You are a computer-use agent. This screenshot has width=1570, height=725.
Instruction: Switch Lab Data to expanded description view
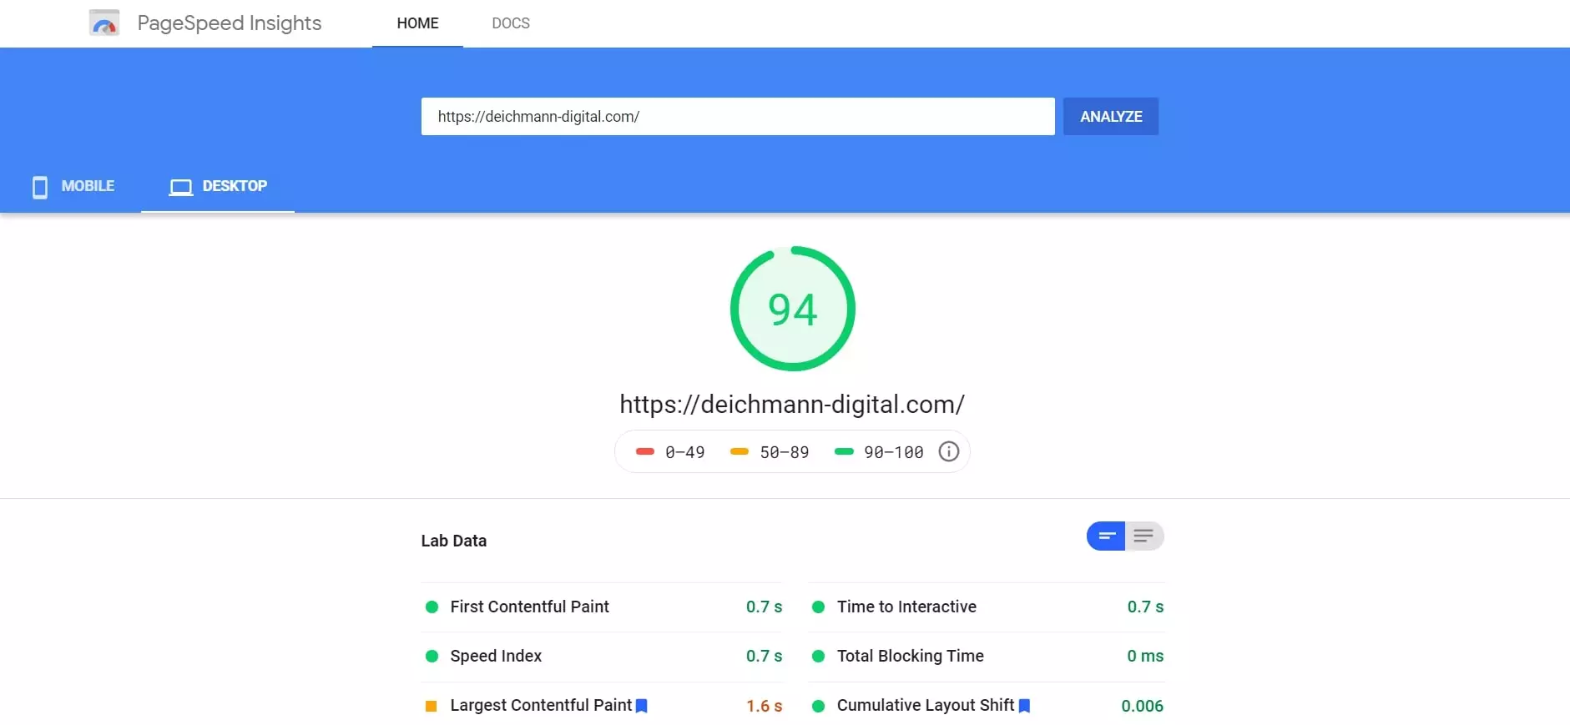(1143, 536)
